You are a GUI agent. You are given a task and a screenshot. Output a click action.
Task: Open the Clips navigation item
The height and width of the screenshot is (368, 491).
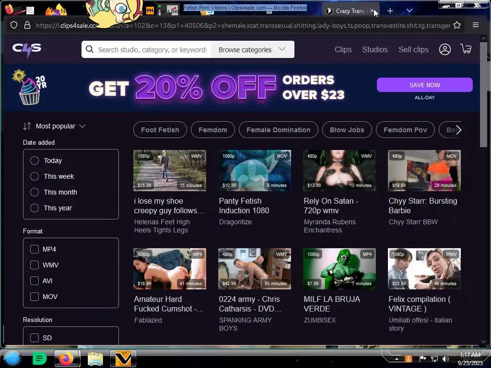343,49
